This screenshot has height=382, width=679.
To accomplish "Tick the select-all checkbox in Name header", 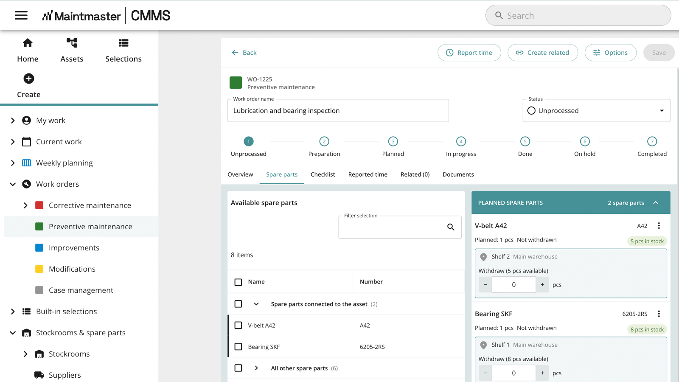I will (x=238, y=282).
